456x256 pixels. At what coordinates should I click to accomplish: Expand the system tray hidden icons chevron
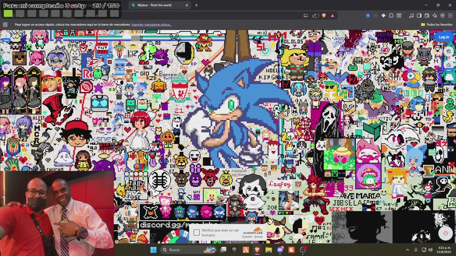pos(407,250)
